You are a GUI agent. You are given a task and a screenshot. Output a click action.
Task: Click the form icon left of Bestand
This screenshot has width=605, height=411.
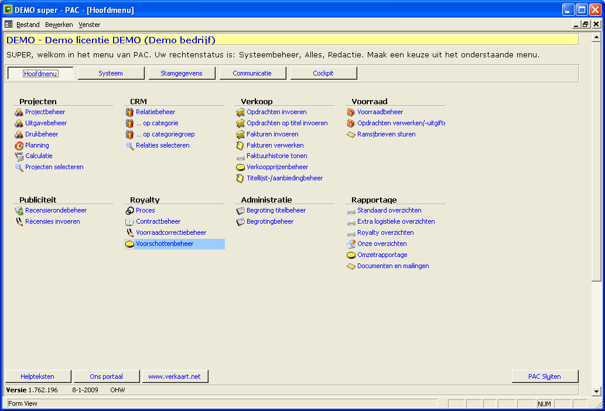(x=8, y=24)
